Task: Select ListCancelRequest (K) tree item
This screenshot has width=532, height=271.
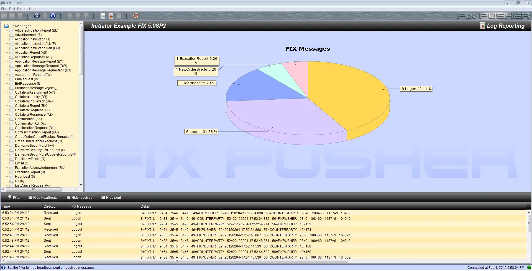Action: [x=32, y=185]
